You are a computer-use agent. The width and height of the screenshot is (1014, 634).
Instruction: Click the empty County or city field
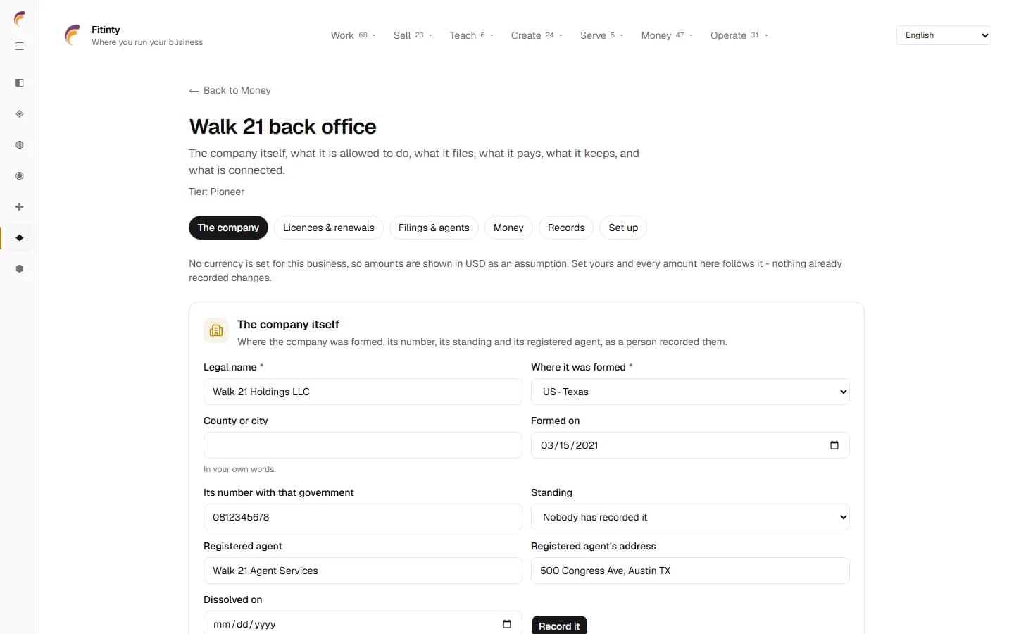click(363, 445)
